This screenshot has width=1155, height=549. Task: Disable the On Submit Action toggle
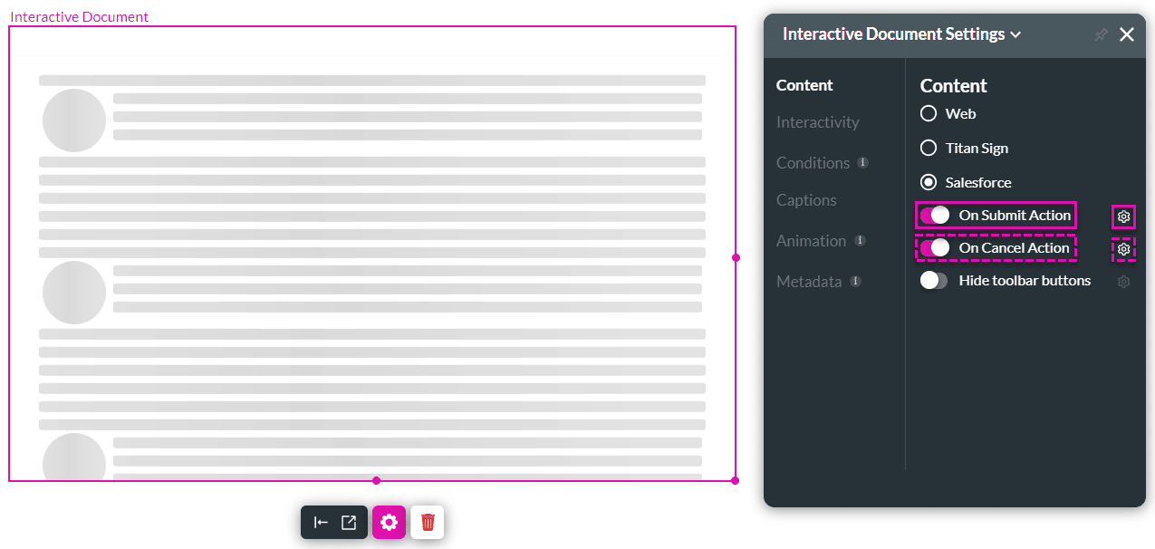tap(936, 215)
